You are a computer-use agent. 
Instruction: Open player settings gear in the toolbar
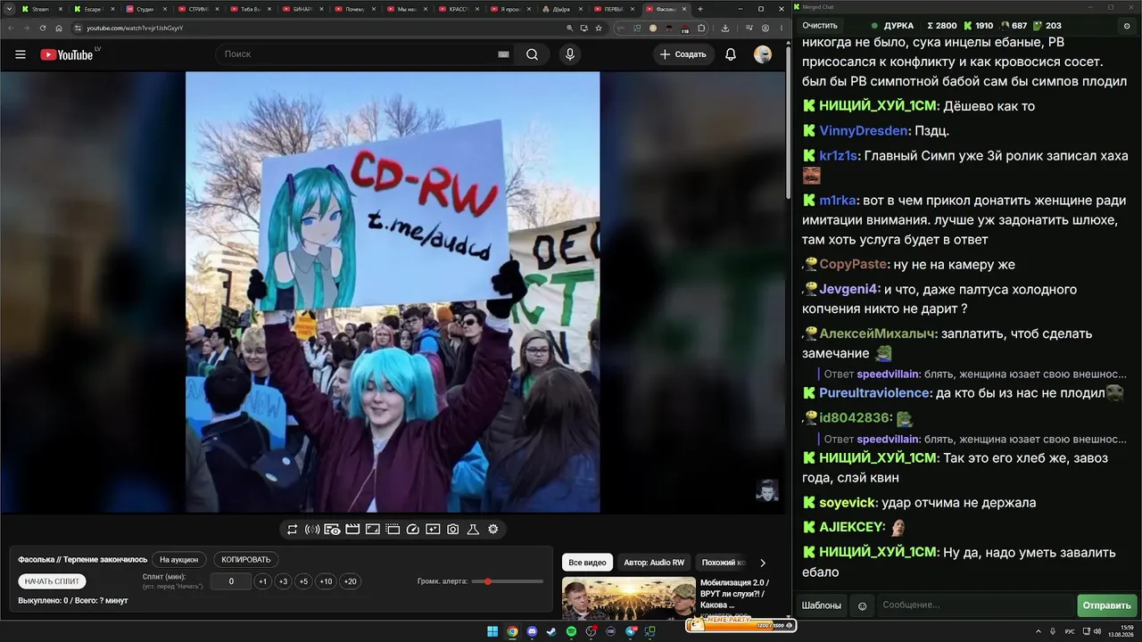coord(492,529)
